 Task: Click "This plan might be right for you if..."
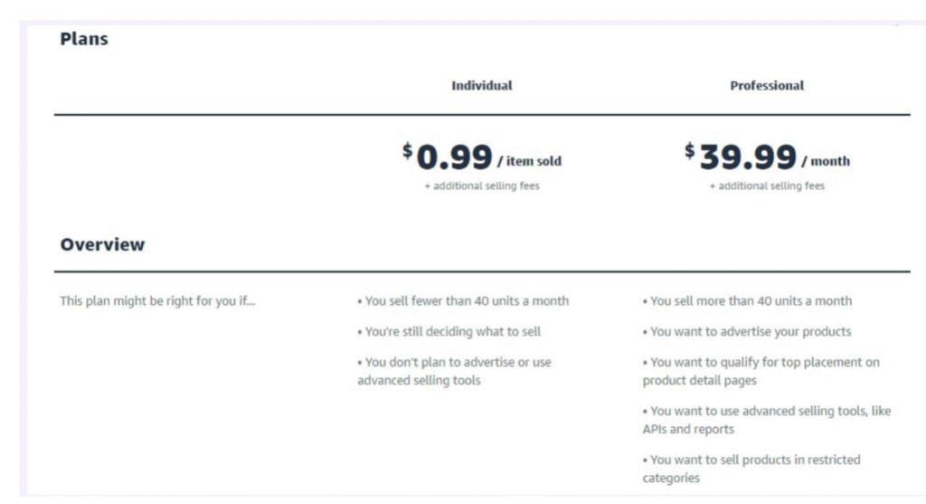tap(157, 301)
